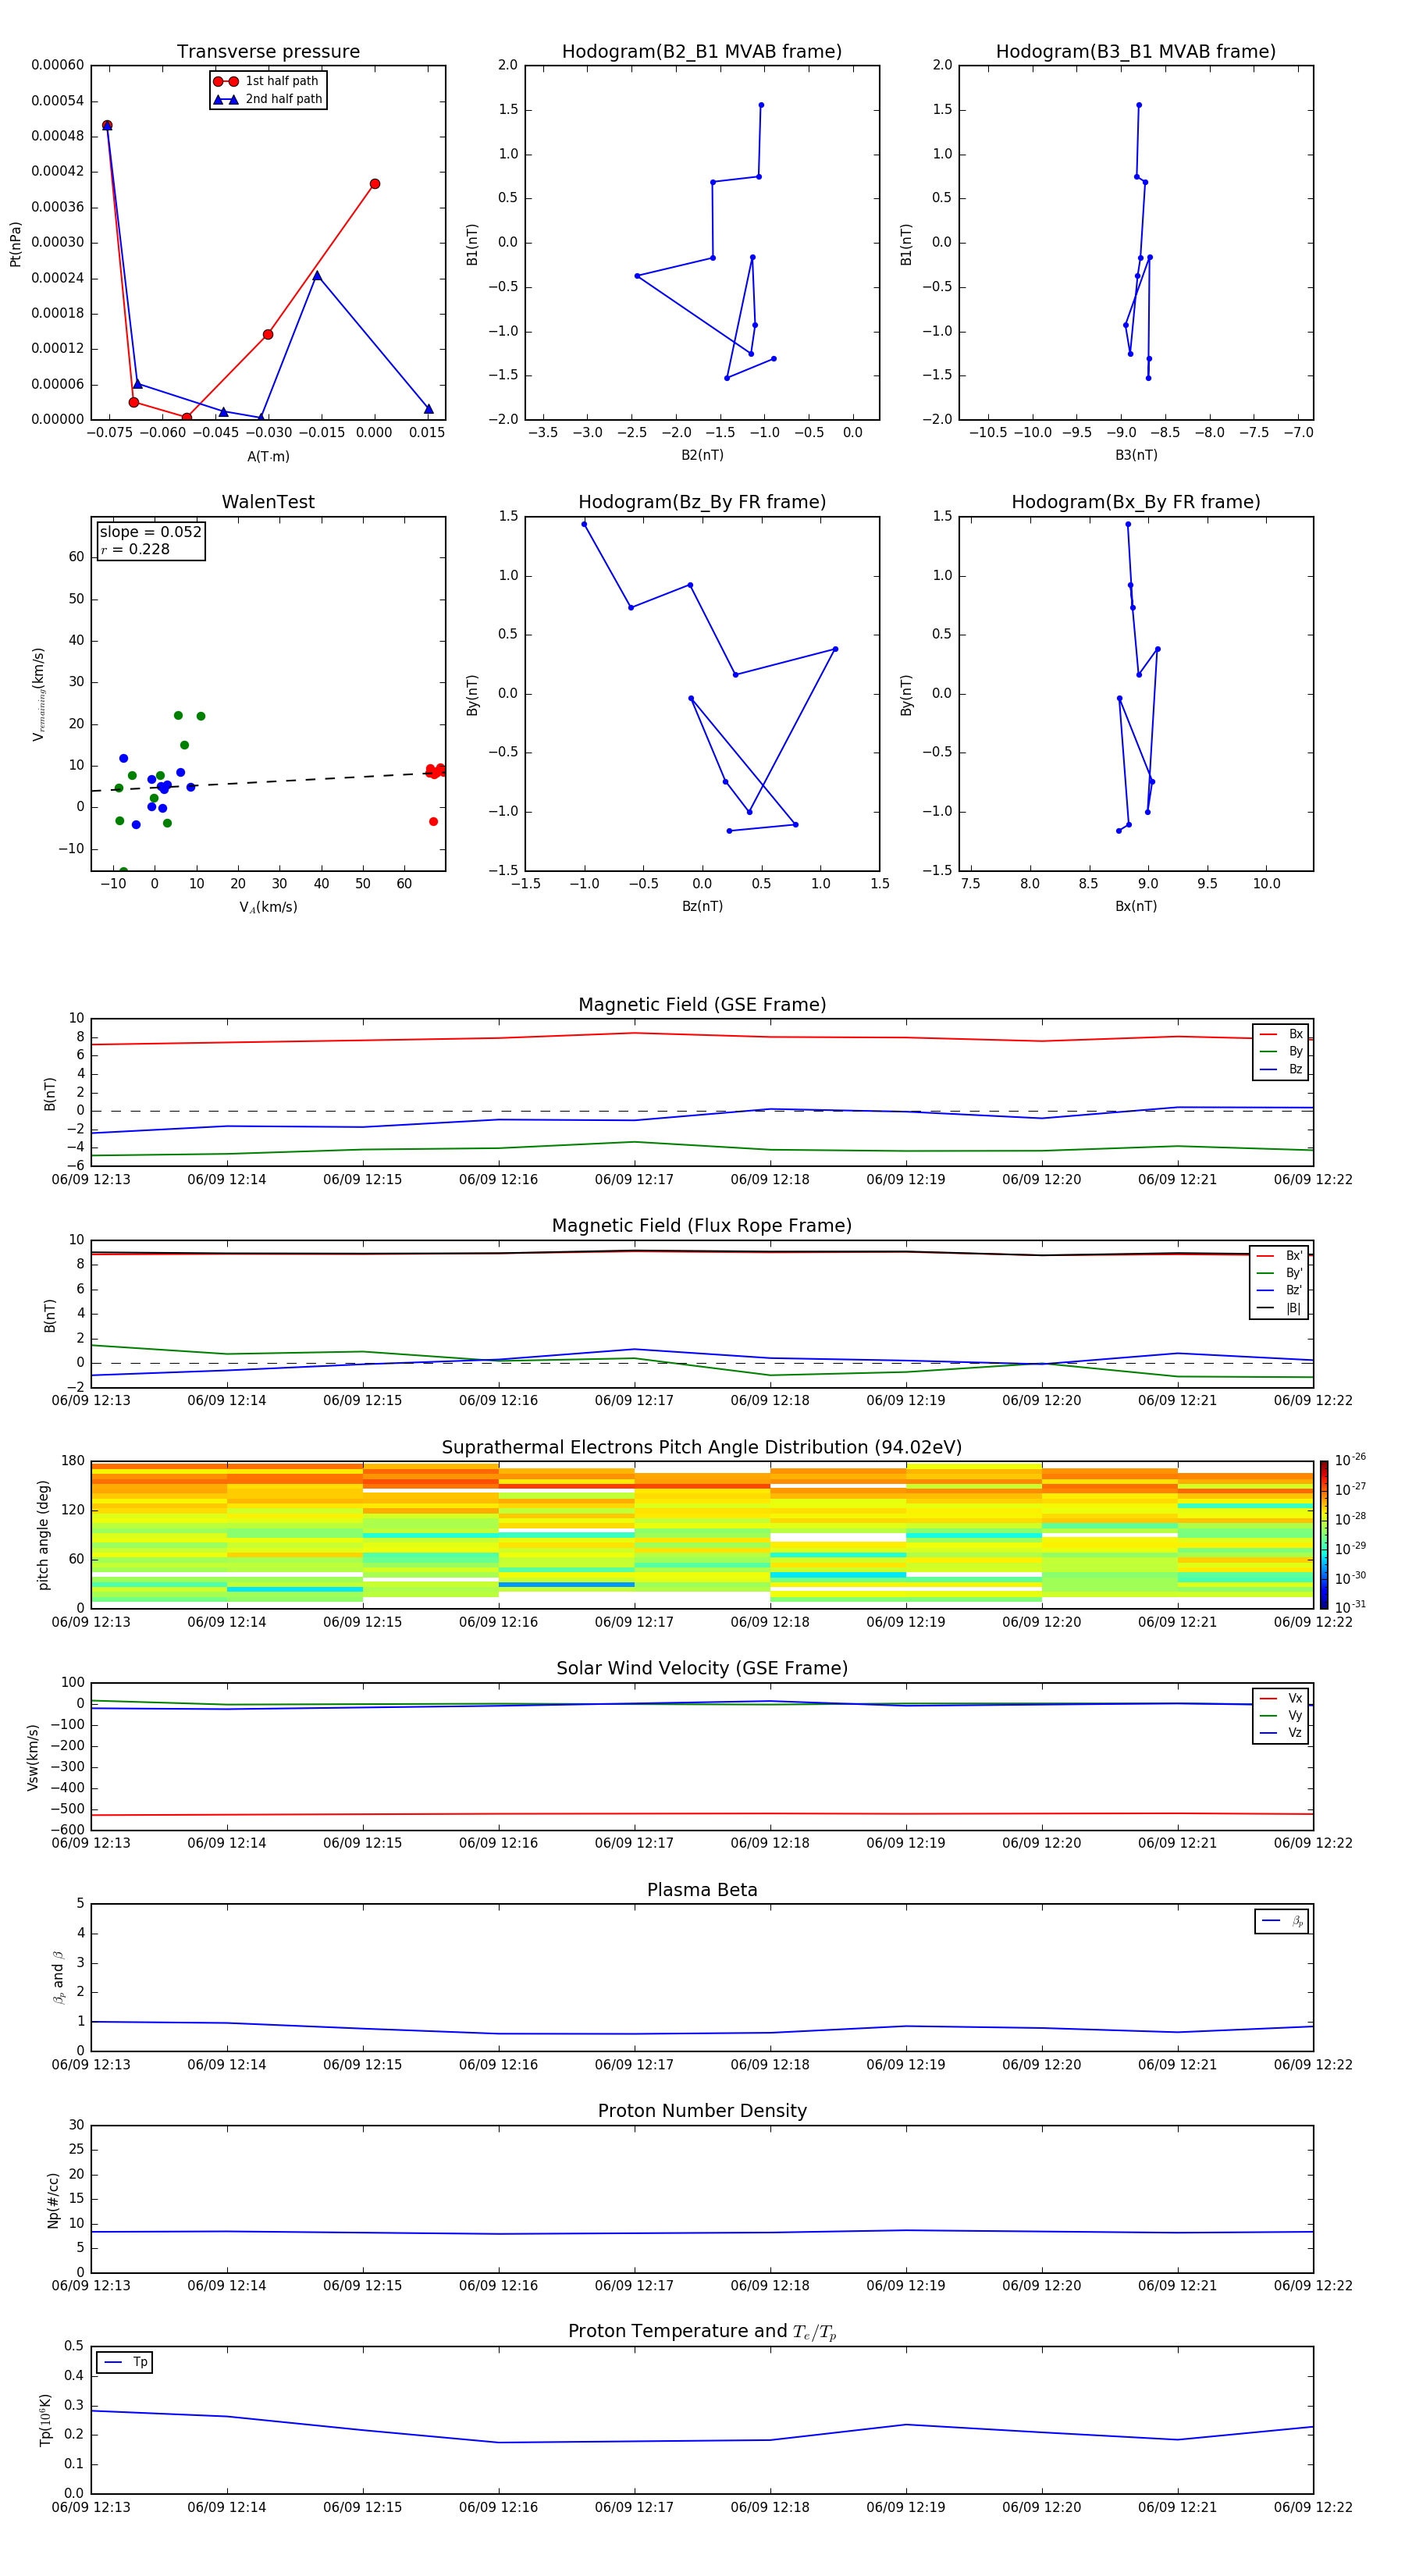Click the "Np(#/cc)" axis label
Viewport: 1405px width, 2576px height.
(53, 2199)
